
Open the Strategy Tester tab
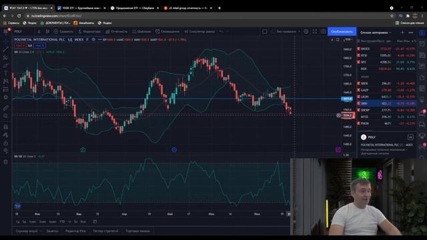pos(105,231)
